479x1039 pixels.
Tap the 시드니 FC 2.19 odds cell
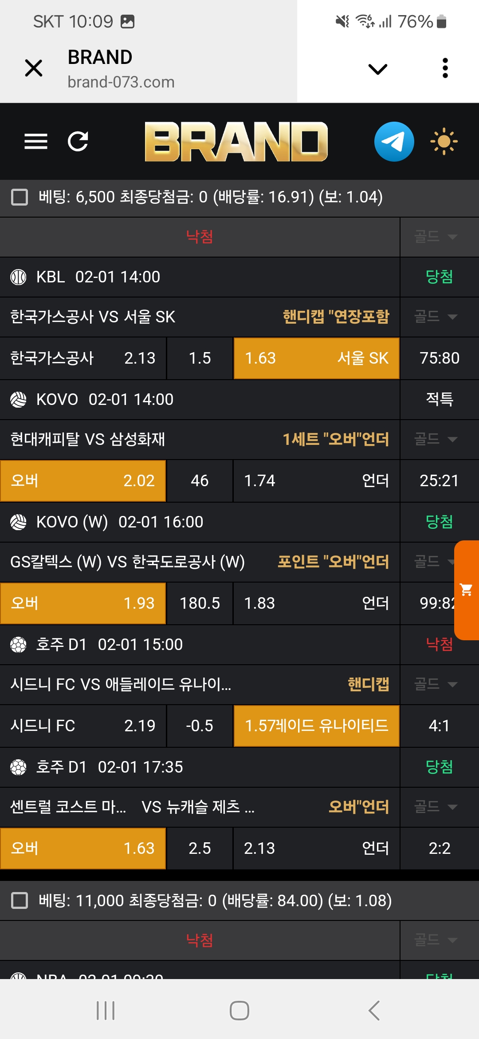coord(83,726)
